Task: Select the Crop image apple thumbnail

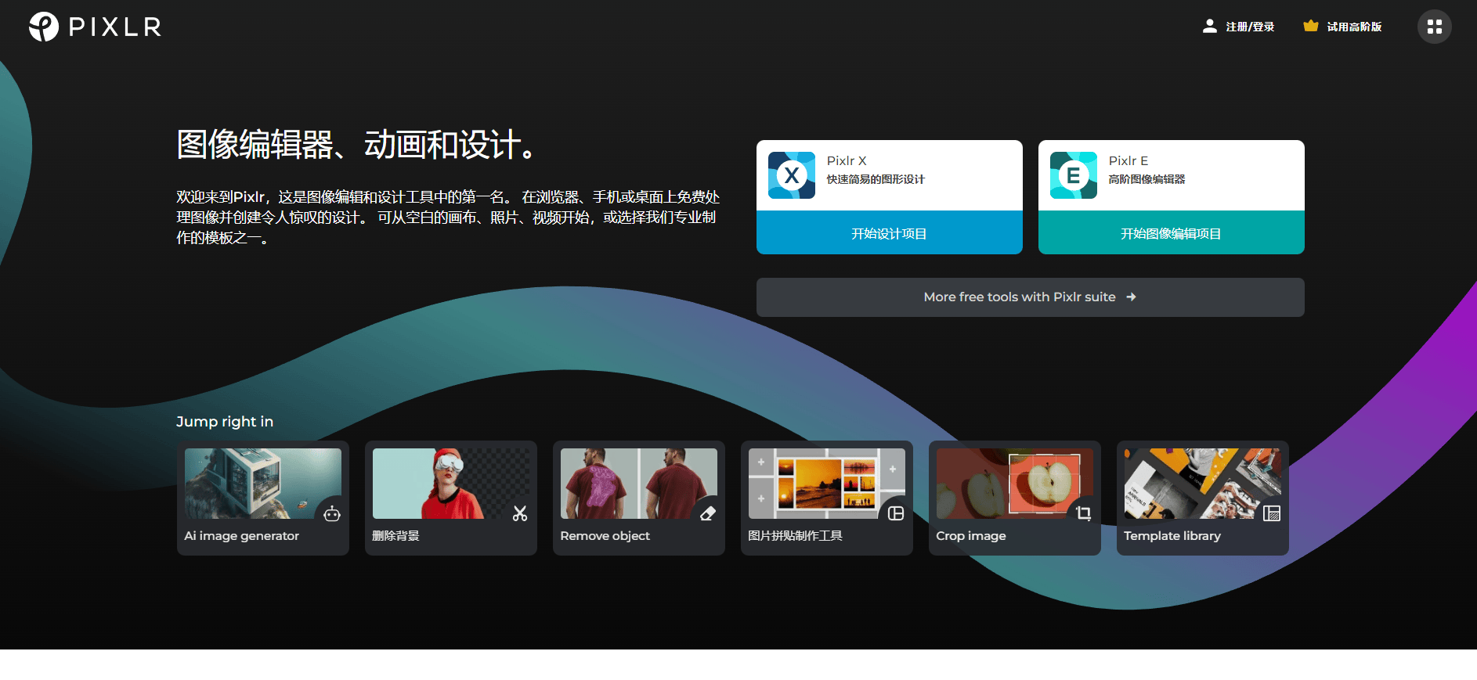Action: [1002, 483]
